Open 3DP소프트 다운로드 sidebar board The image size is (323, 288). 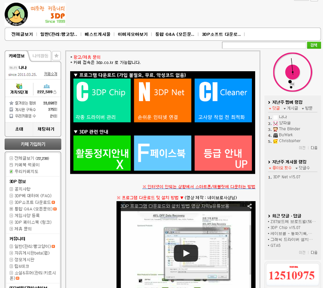click(33, 202)
